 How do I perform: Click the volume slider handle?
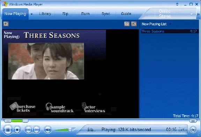[x=70, y=130]
